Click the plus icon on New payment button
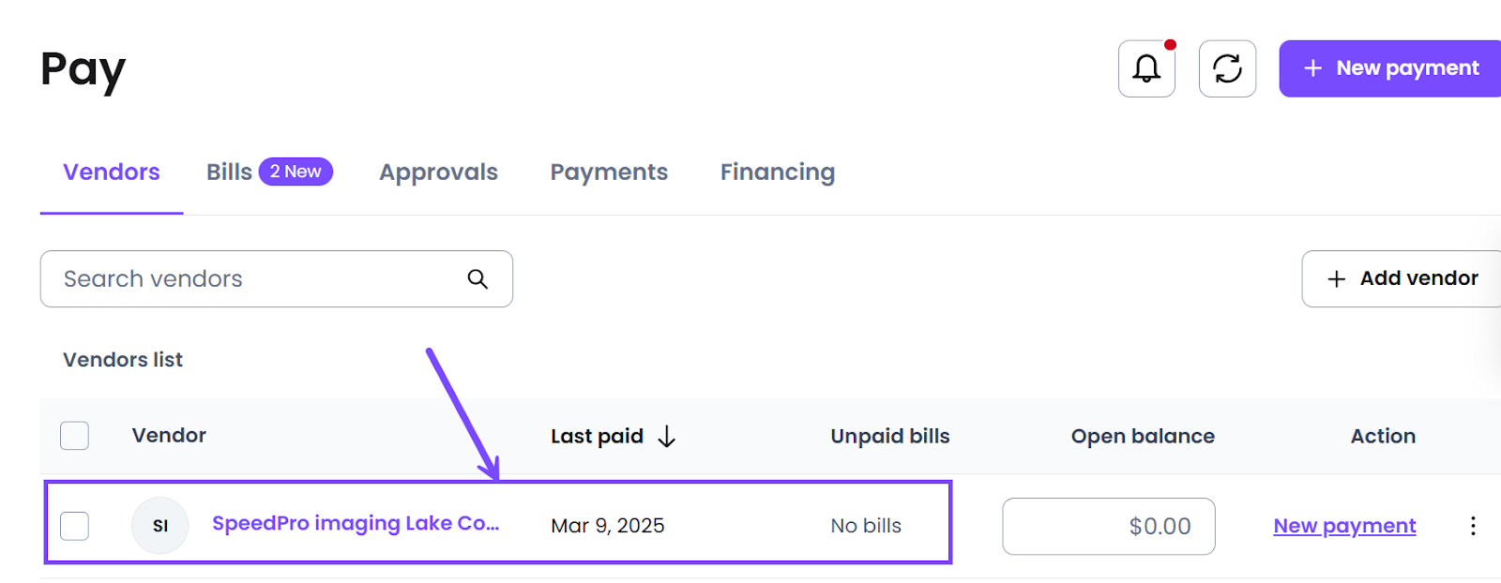This screenshot has height=583, width=1501. coord(1313,68)
